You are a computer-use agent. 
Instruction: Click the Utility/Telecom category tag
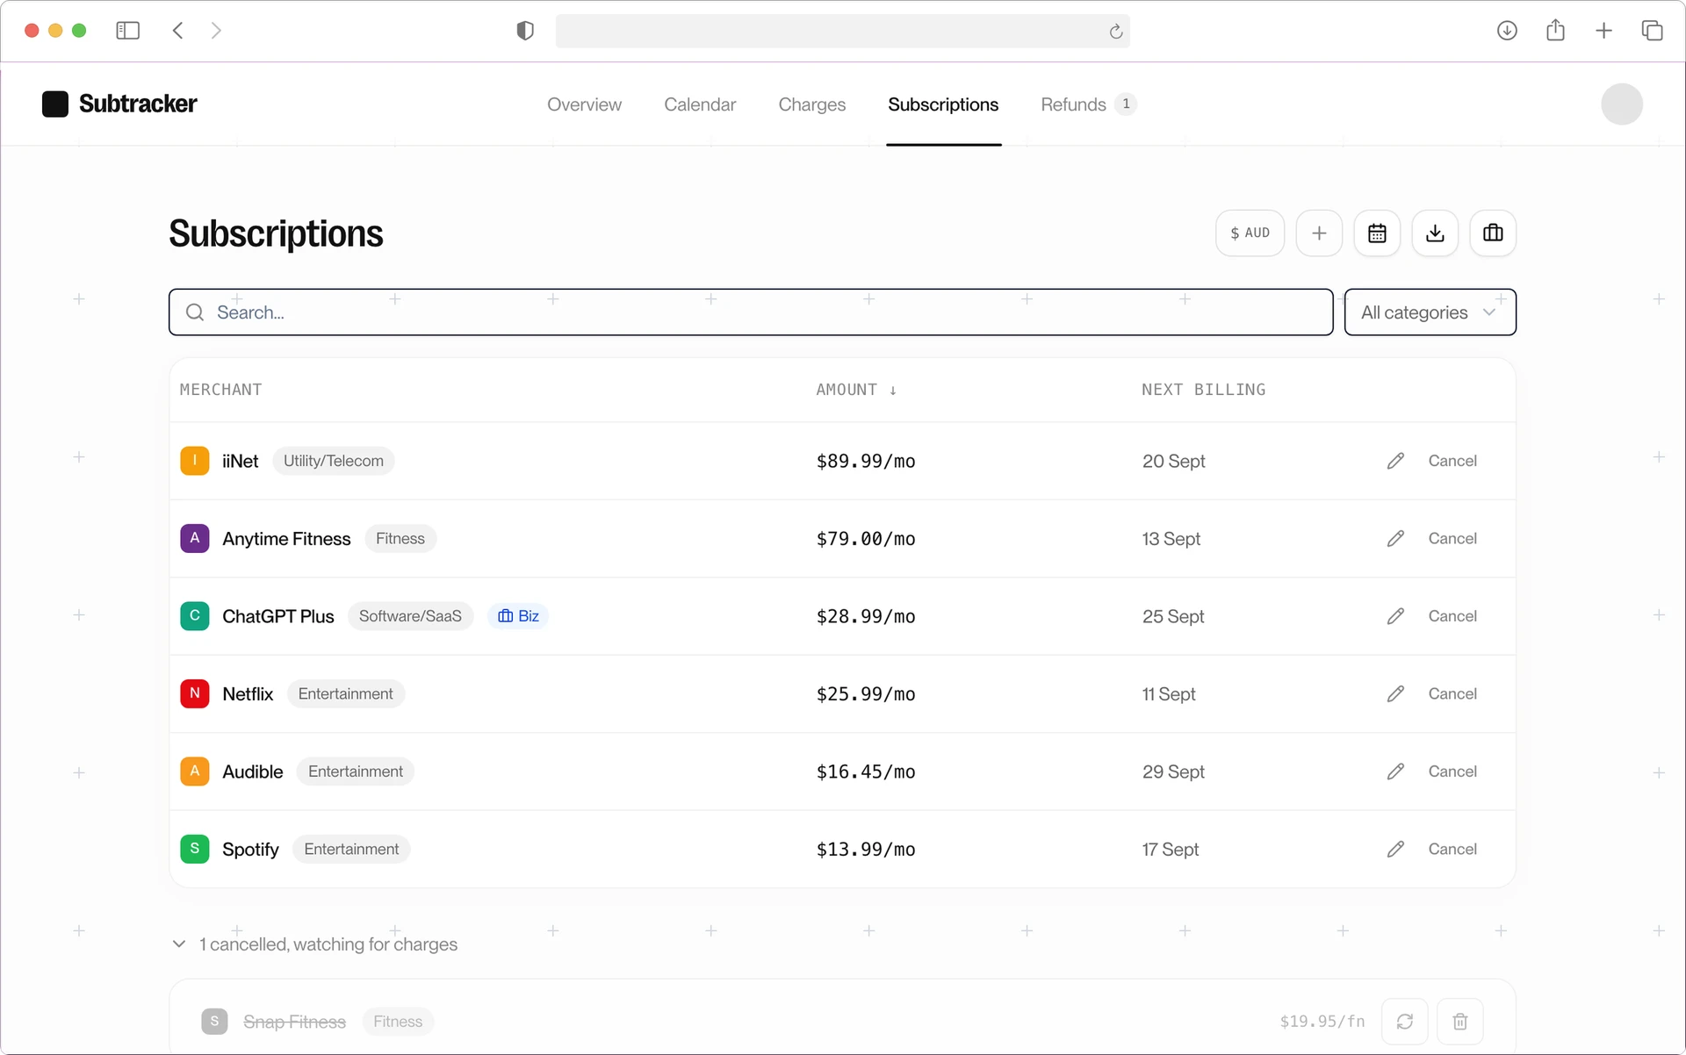[333, 461]
